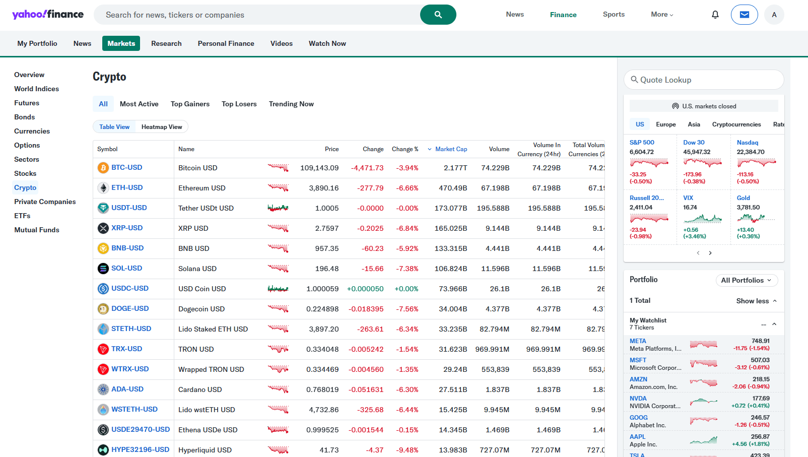Viewport: 808px width, 457px height.
Task: Click the account avatar icon
Action: tap(774, 15)
